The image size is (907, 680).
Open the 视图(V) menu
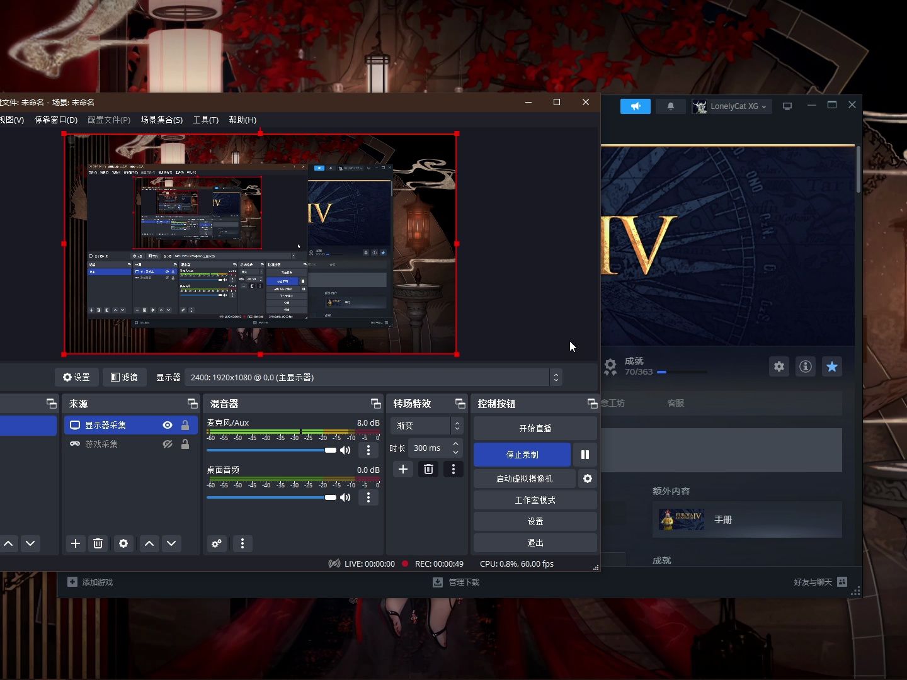tap(11, 120)
